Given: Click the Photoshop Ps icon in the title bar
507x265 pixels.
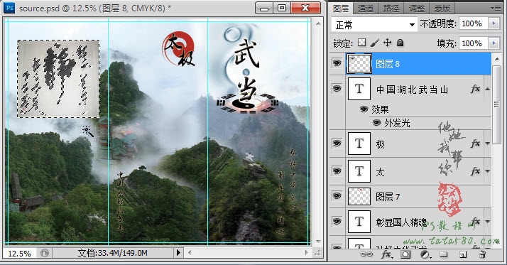Looking at the screenshot, I should (10, 8).
